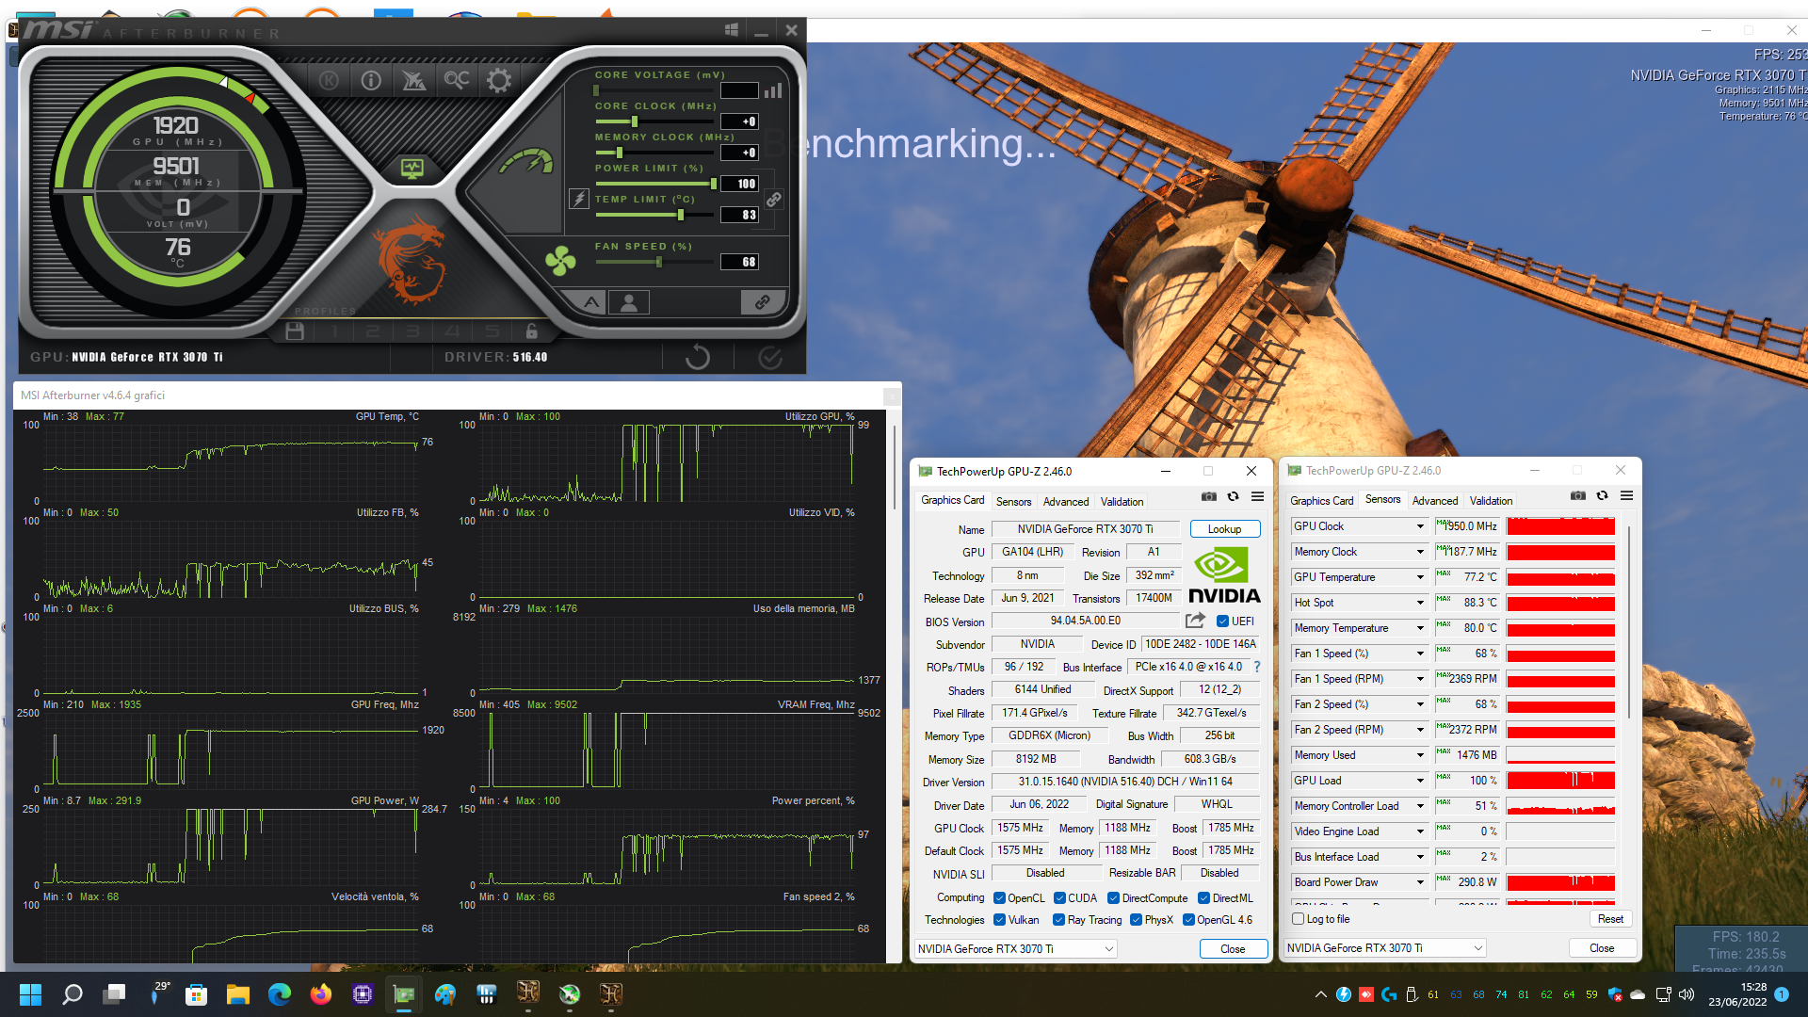Click the fan speed icon in Afterburner
Image resolution: width=1808 pixels, height=1017 pixels.
pyautogui.click(x=560, y=261)
